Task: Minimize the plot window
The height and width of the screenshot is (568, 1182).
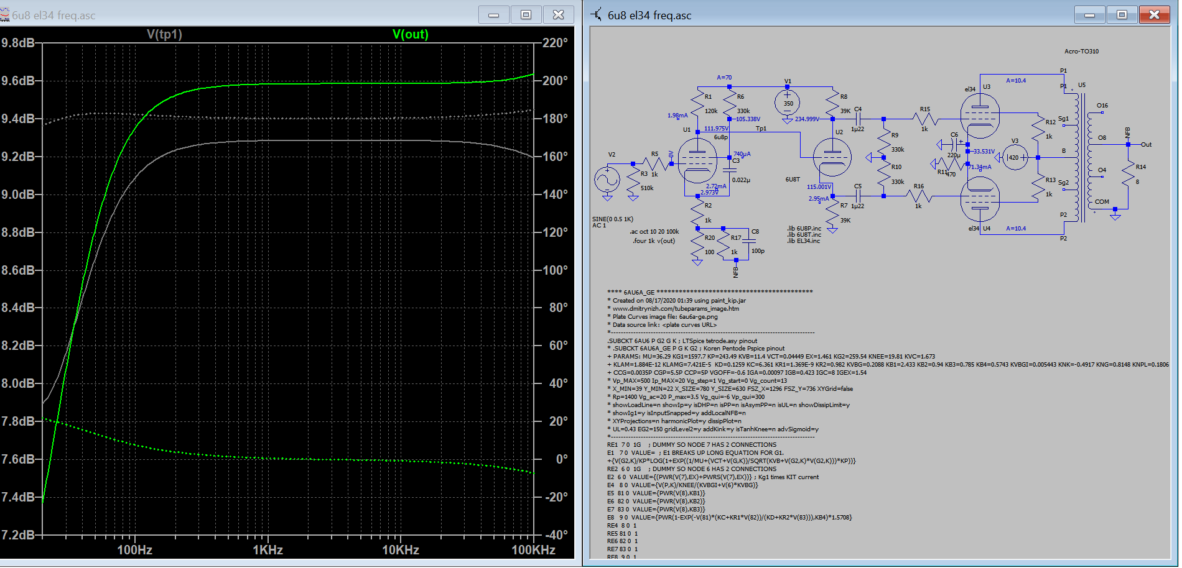Action: pos(493,15)
